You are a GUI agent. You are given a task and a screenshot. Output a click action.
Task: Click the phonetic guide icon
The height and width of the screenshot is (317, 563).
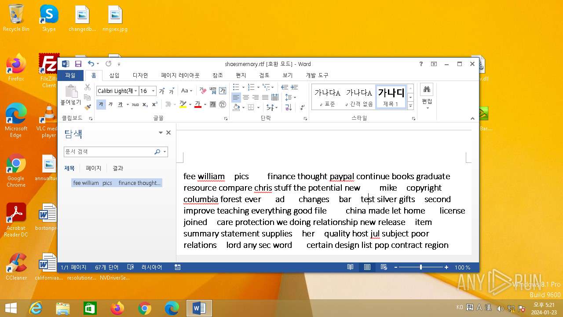pyautogui.click(x=213, y=91)
